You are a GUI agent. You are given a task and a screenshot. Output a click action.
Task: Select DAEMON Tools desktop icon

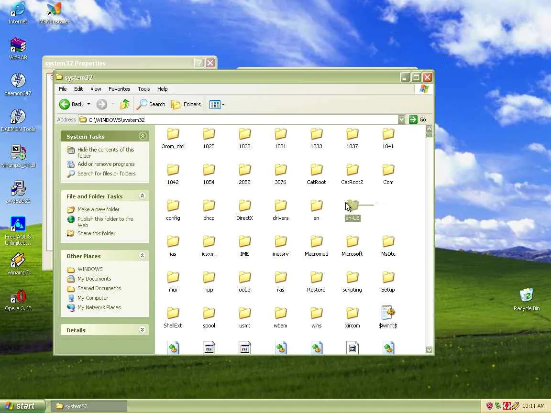(18, 120)
